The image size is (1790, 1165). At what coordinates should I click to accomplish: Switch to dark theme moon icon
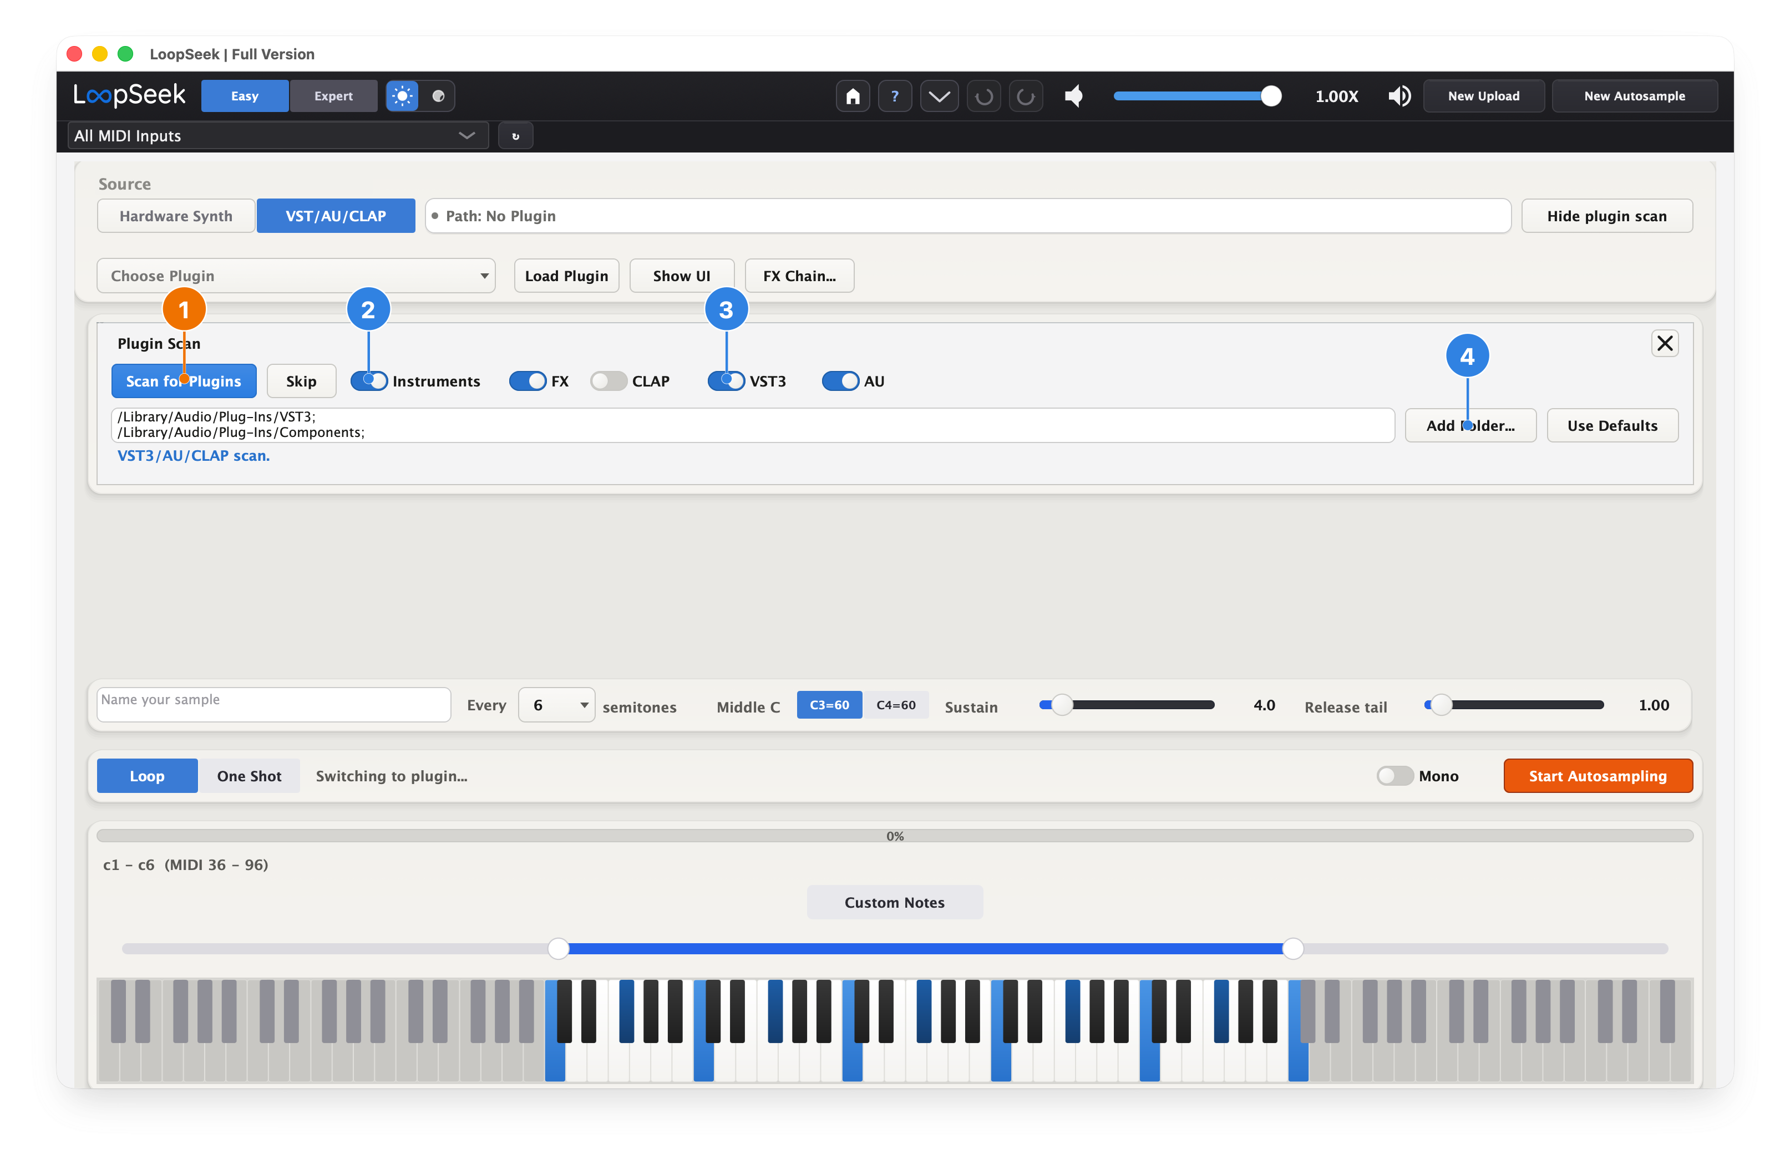coord(438,96)
